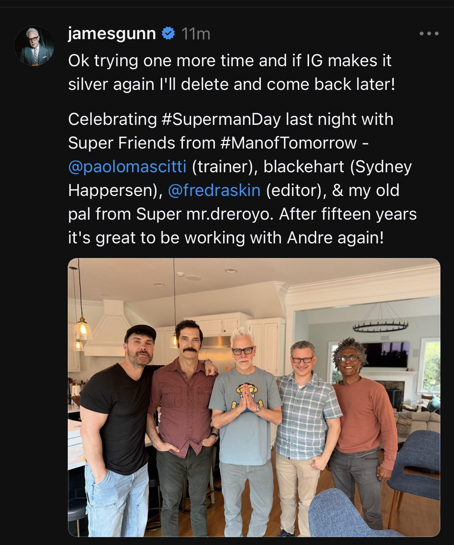454x545 pixels.
Task: Click the blue verified badge
Action: click(x=168, y=34)
